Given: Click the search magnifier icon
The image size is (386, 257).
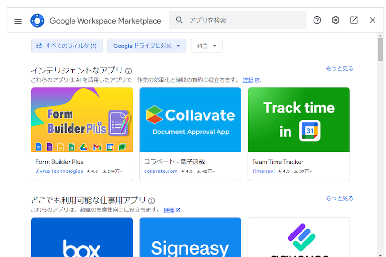Looking at the screenshot, I should click(x=179, y=20).
